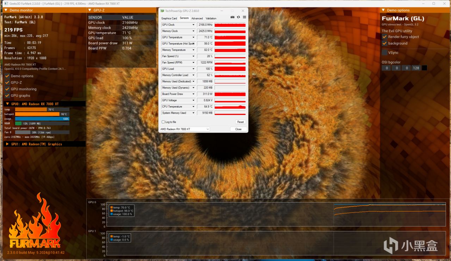This screenshot has width=451, height=261.
Task: Open the AMD Radeon RX 7800 XT device selector
Action: (x=185, y=129)
